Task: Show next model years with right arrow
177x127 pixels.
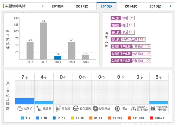Action: pos(171,6)
